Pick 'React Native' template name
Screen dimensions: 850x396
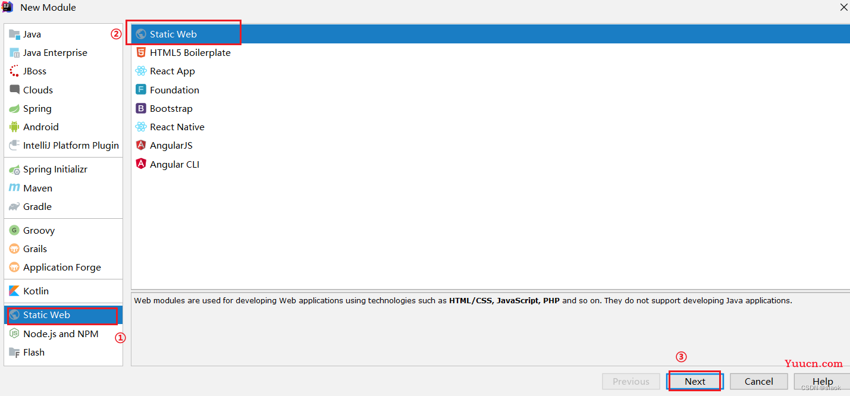coord(177,127)
